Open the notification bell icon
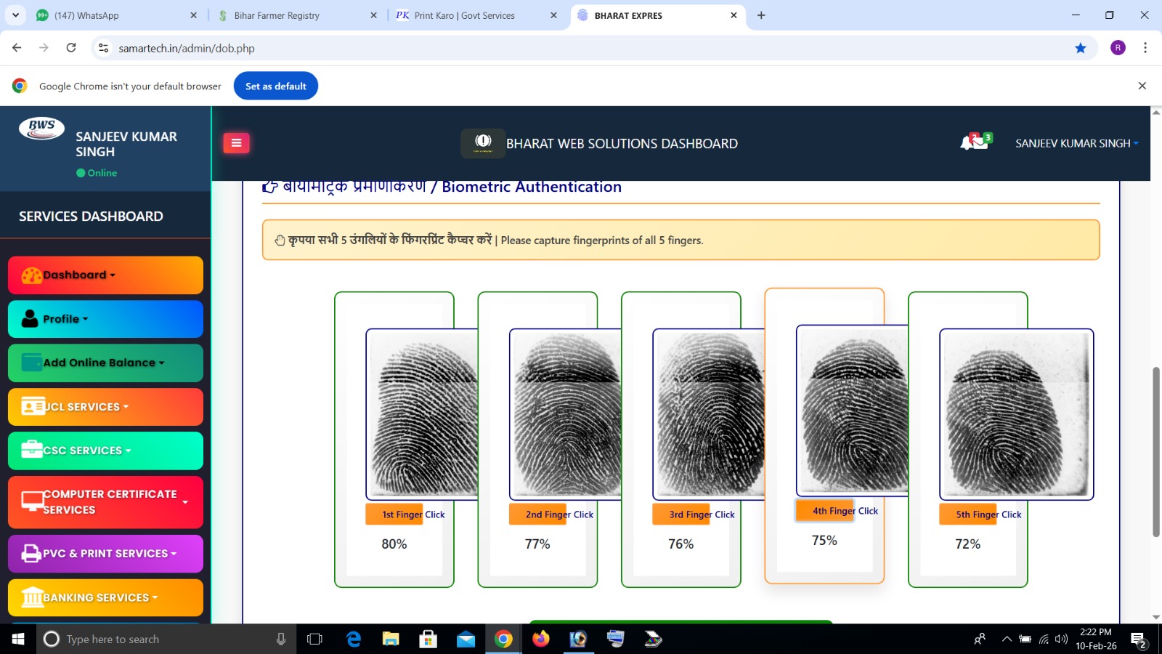 tap(967, 142)
